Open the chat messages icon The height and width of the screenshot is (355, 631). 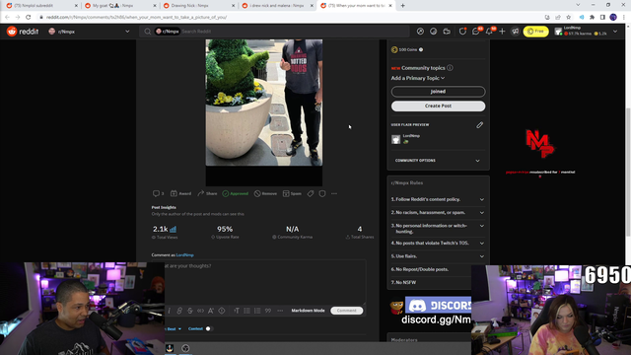pyautogui.click(x=476, y=32)
